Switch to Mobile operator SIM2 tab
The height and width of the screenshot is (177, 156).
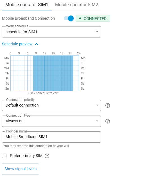[x=76, y=5]
